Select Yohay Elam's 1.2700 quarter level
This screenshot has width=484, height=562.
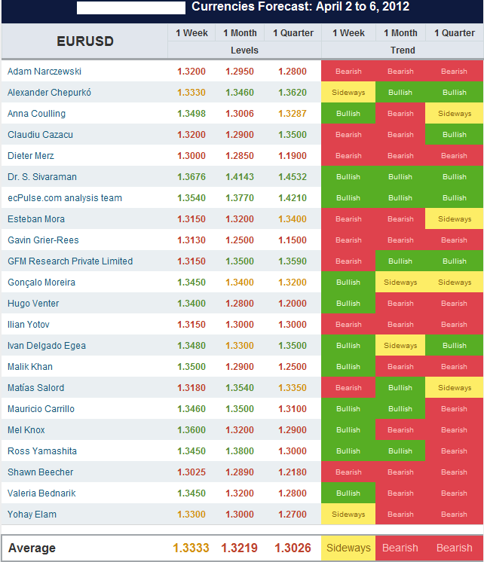pyautogui.click(x=293, y=515)
